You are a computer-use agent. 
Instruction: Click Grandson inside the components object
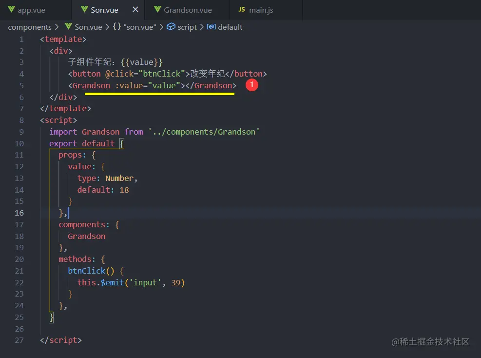[x=87, y=236]
